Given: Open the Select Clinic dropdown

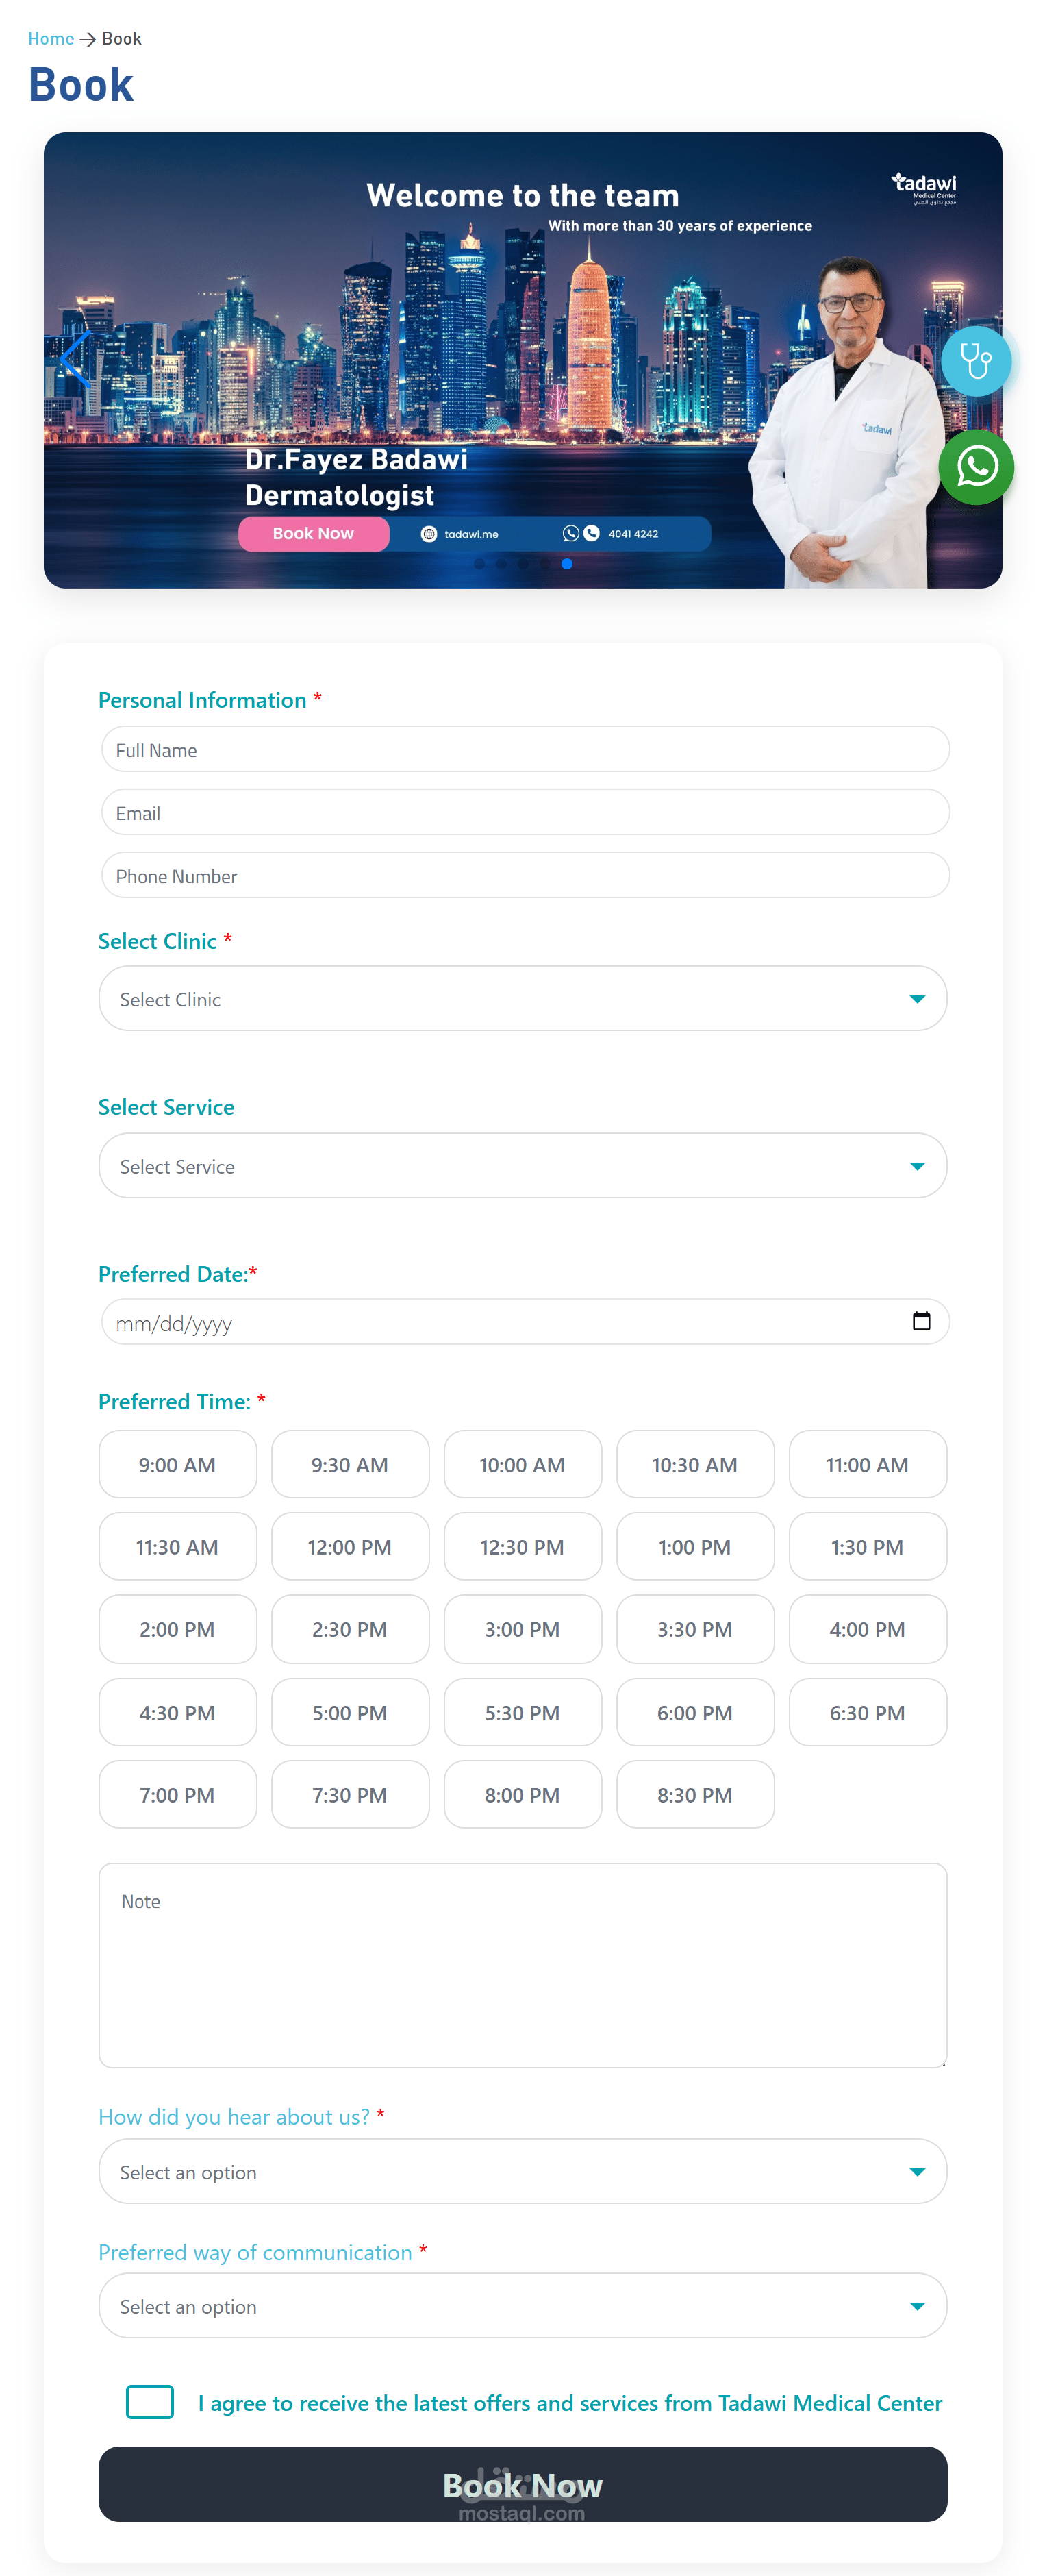Looking at the screenshot, I should click(522, 998).
